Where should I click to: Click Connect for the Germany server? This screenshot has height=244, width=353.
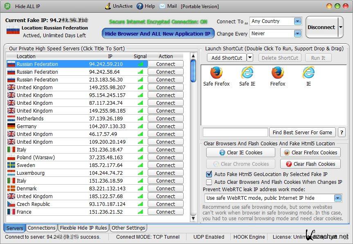[x=166, y=126]
